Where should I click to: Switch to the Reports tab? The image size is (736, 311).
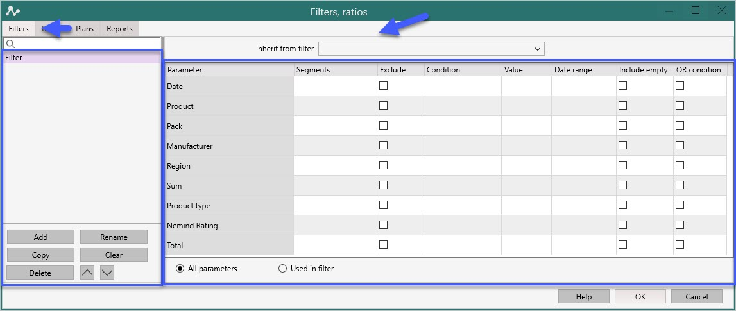(x=120, y=29)
